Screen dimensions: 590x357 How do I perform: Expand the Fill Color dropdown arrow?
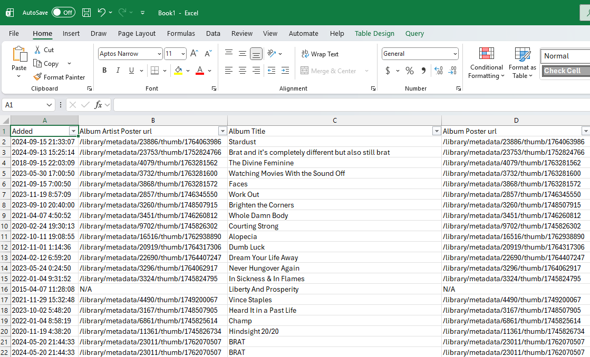point(187,70)
